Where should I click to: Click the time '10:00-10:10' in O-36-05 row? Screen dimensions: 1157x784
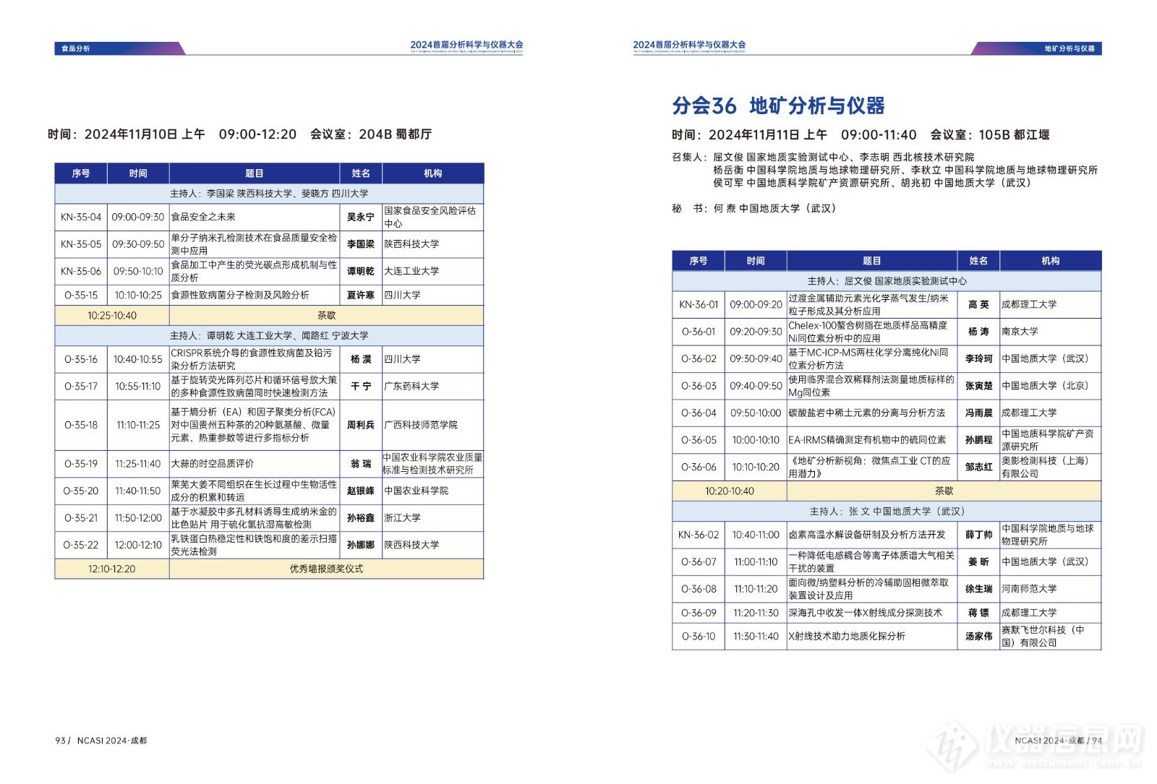[756, 440]
